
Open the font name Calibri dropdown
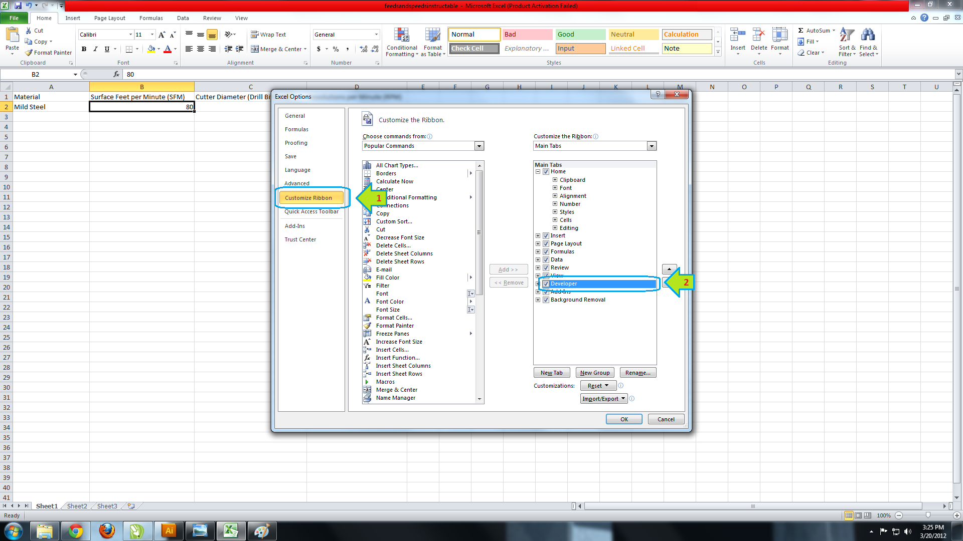(130, 35)
